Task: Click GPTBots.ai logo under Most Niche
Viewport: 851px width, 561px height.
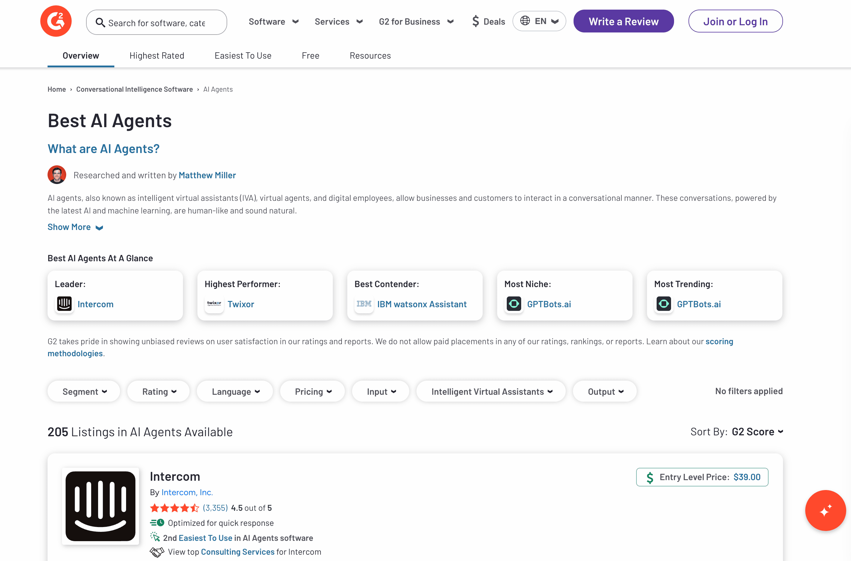Action: pos(514,304)
